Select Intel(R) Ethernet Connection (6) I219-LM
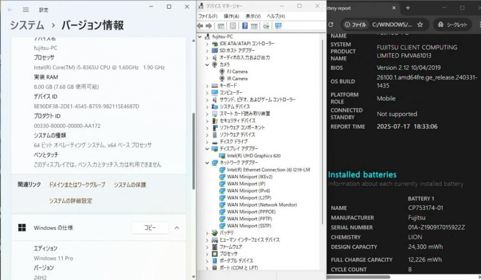Image resolution: width=481 pixels, height=280 pixels. coord(268,170)
